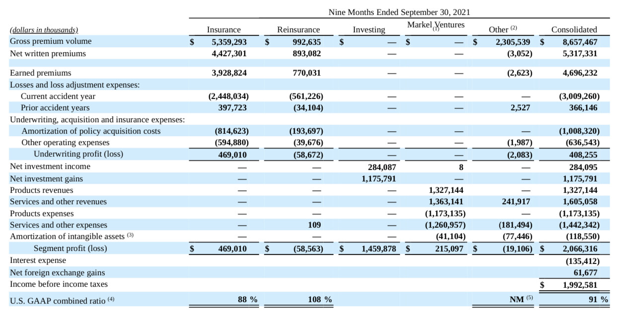621x317 pixels.
Task: Click the Net investment income label
Action: (50, 166)
